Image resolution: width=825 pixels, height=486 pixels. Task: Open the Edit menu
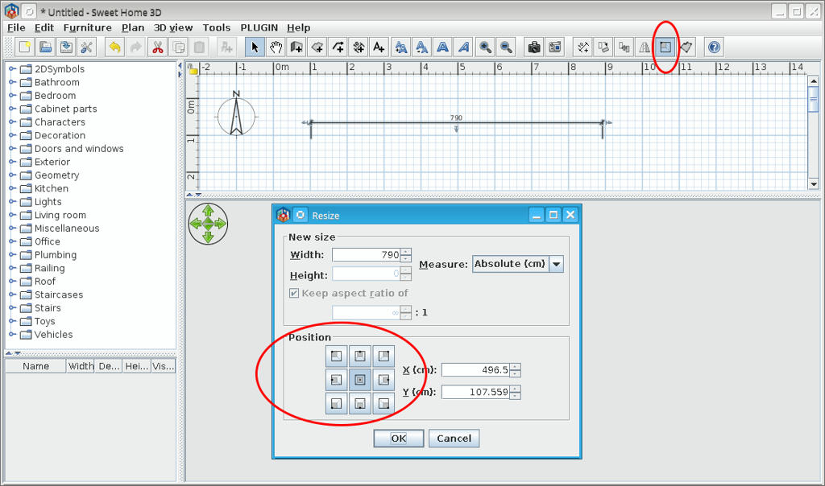pos(44,28)
